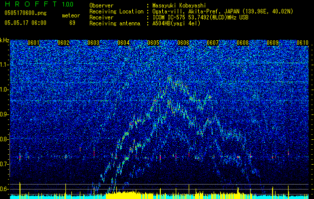Click the 0.7 kHz axis label
Image resolution: width=314 pixels, height=199 pixels.
pyautogui.click(x=4, y=164)
